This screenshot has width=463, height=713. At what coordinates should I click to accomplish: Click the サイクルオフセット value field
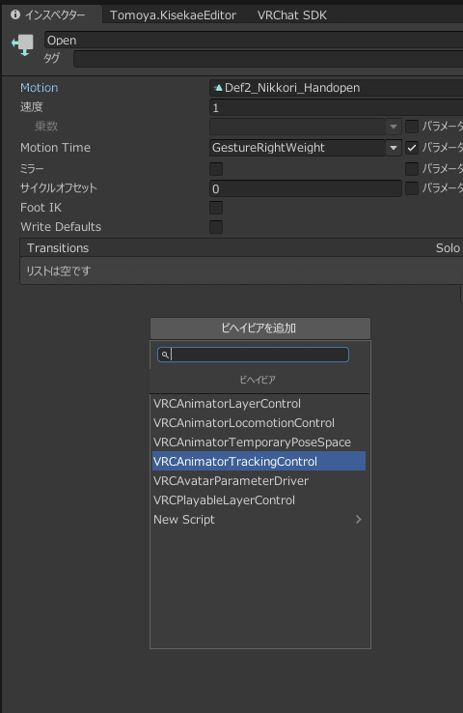pos(306,188)
